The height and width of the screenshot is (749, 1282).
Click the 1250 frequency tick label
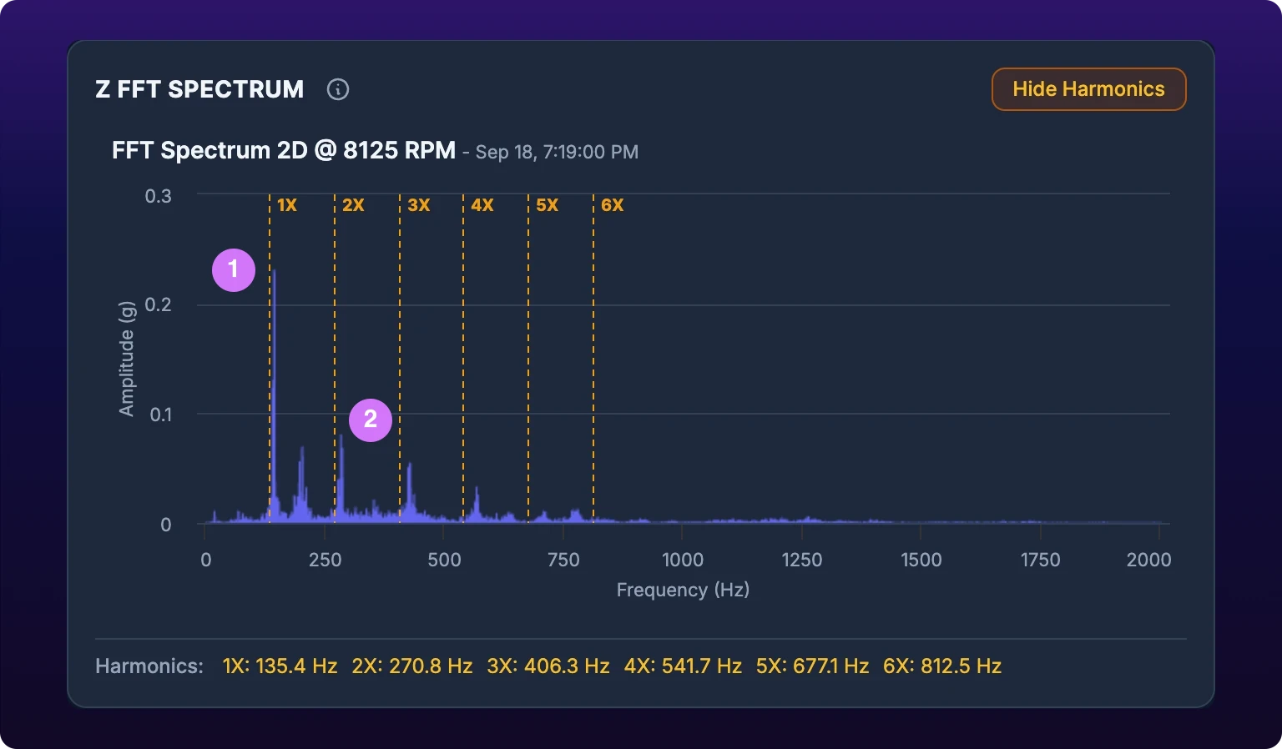click(x=802, y=560)
